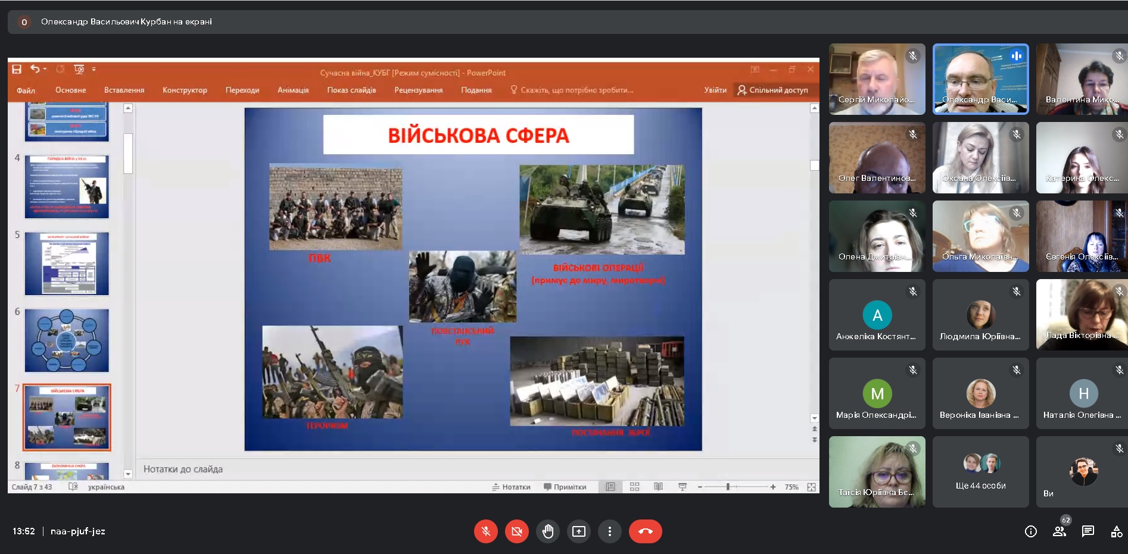Open the activities icon
1128x554 pixels.
pyautogui.click(x=1116, y=531)
